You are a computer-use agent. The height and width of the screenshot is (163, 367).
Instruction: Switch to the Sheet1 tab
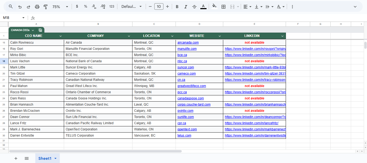[x=45, y=158]
